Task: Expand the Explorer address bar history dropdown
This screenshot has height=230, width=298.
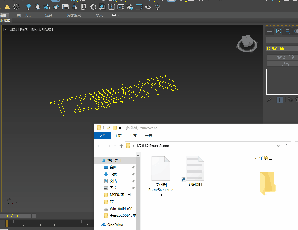Action: (x=278, y=146)
